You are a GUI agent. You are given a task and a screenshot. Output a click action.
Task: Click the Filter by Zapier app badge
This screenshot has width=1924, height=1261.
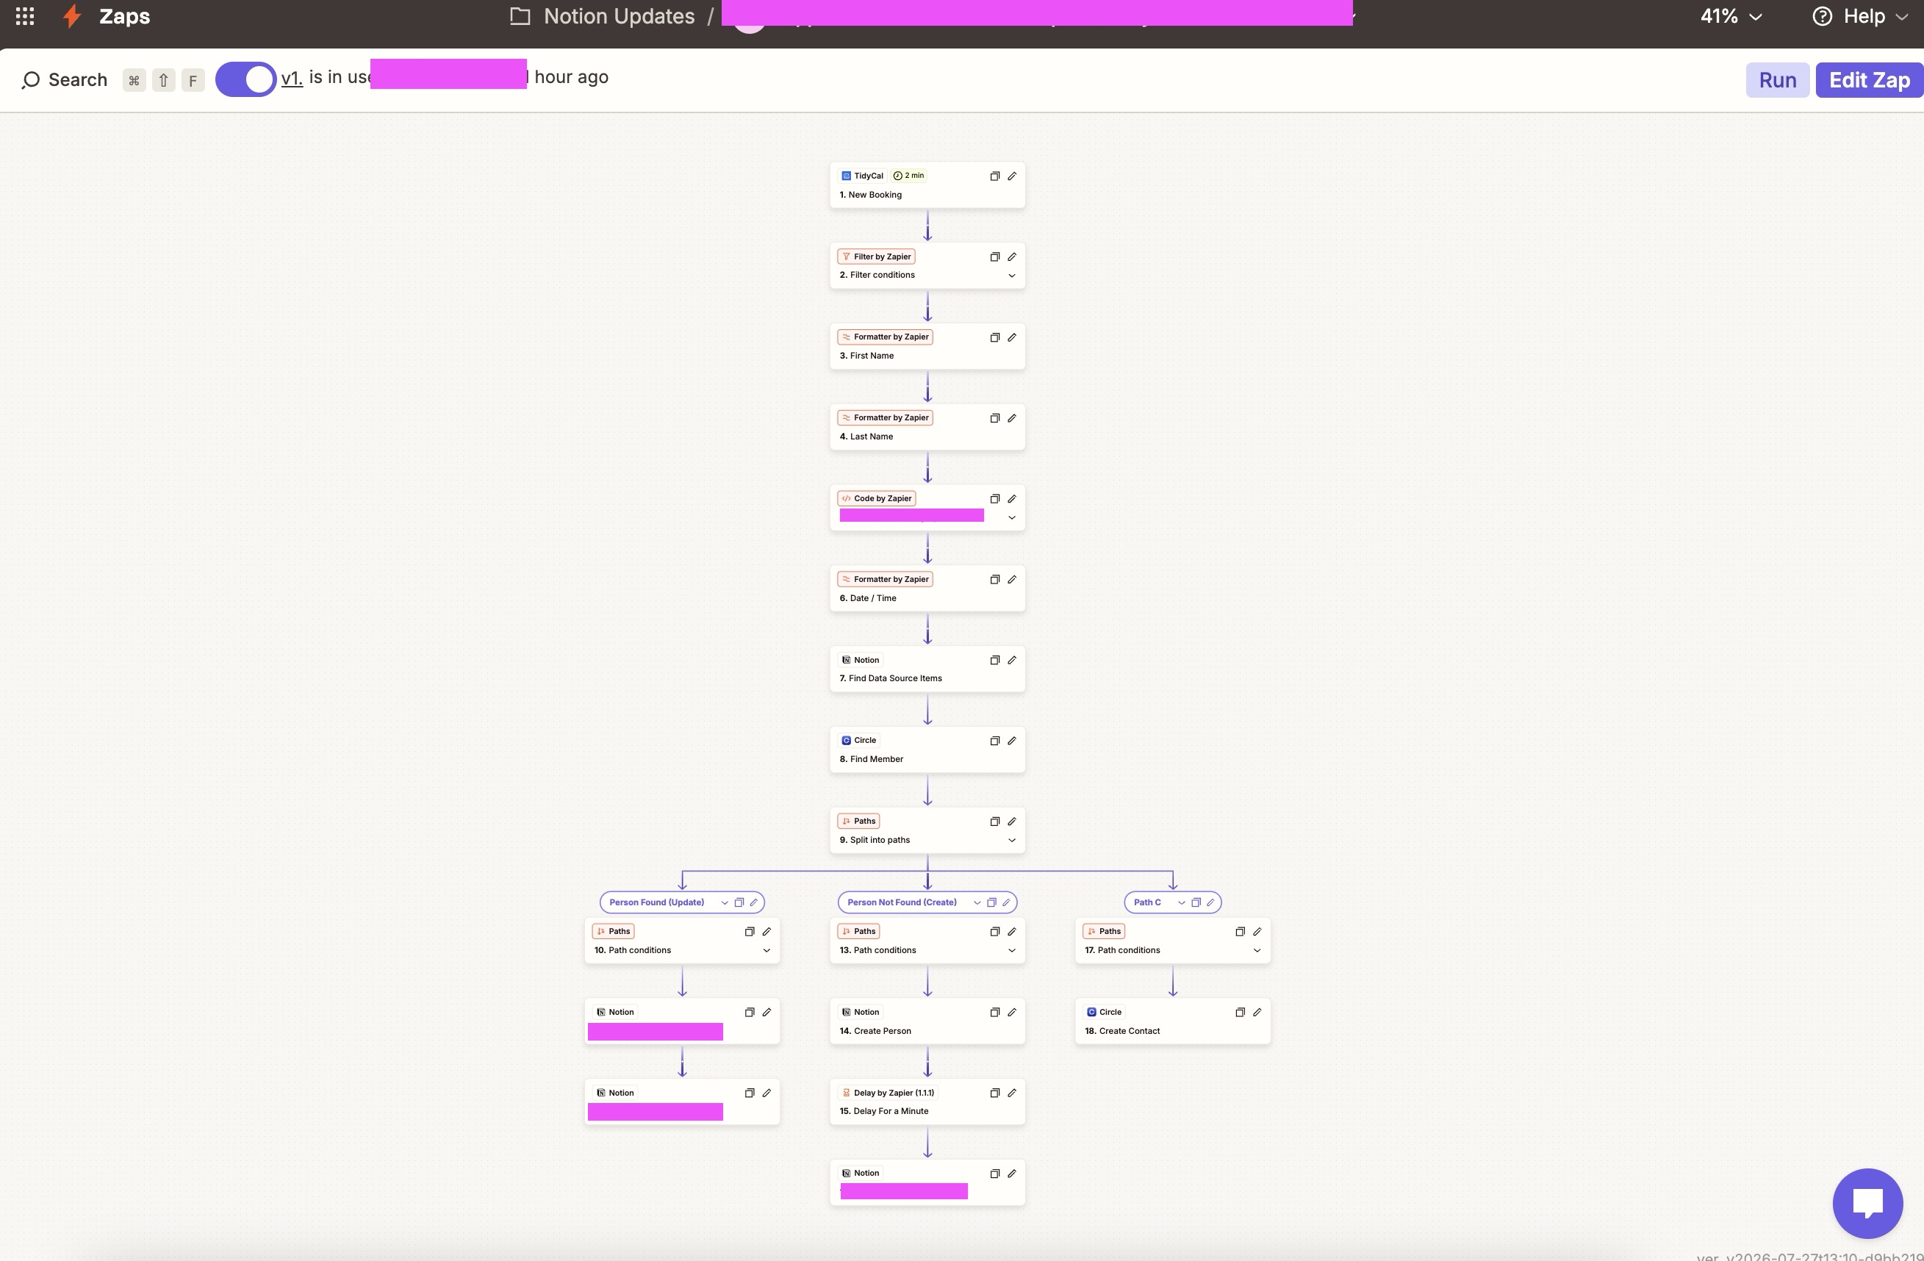click(x=876, y=256)
